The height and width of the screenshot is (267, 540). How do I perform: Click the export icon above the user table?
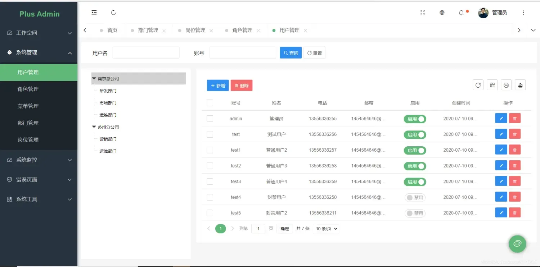pyautogui.click(x=520, y=85)
